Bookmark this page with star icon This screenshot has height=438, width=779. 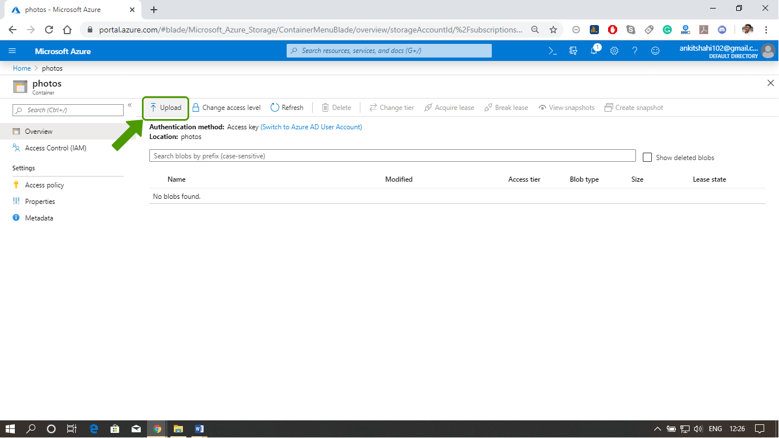(553, 30)
